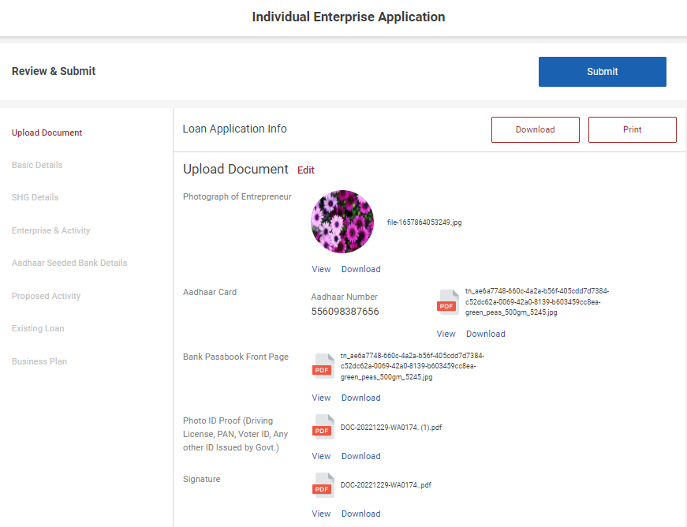Open Basic Details in the sidebar
Image resolution: width=687 pixels, height=527 pixels.
(37, 165)
